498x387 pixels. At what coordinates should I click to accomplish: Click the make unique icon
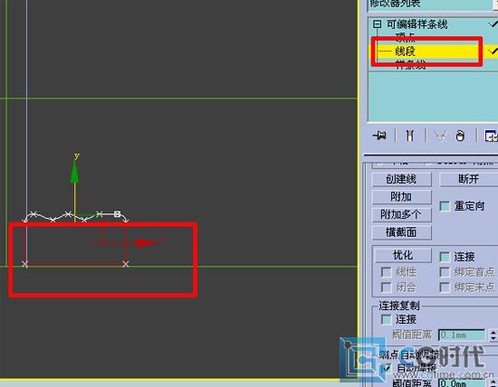point(441,136)
